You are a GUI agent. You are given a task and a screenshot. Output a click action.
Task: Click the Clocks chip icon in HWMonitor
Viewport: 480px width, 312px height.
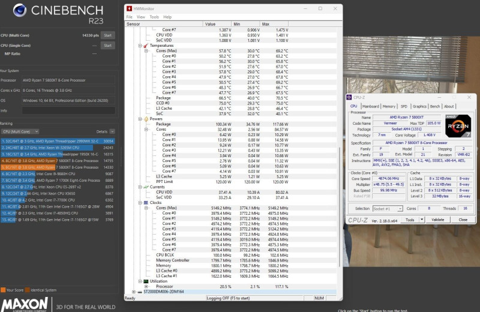click(x=146, y=203)
